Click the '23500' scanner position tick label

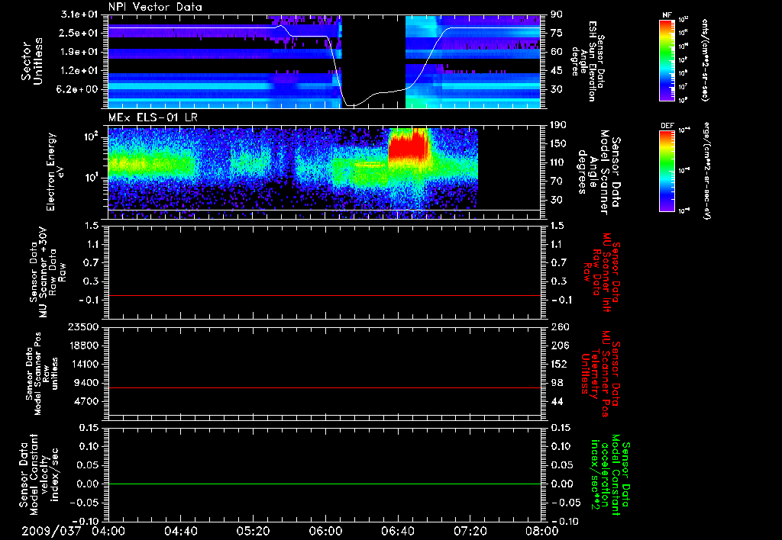[83, 326]
